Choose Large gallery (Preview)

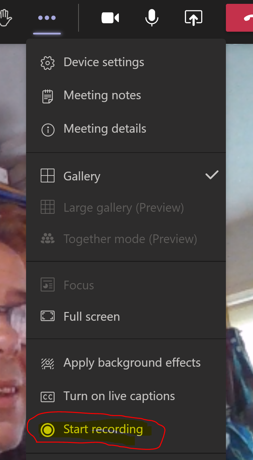click(126, 208)
